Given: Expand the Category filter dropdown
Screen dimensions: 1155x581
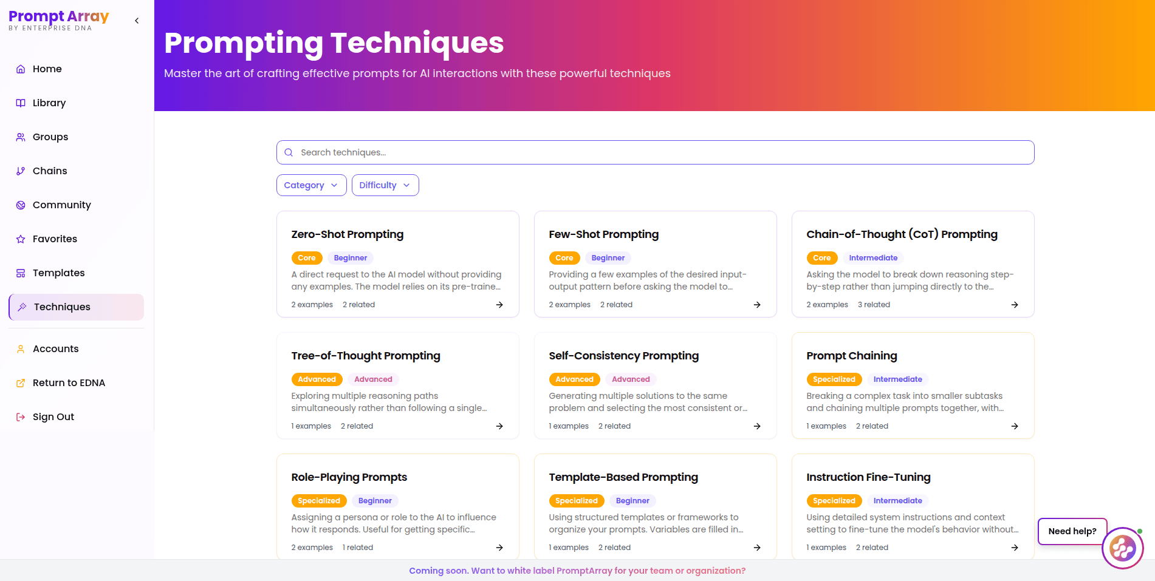Looking at the screenshot, I should tap(311, 185).
